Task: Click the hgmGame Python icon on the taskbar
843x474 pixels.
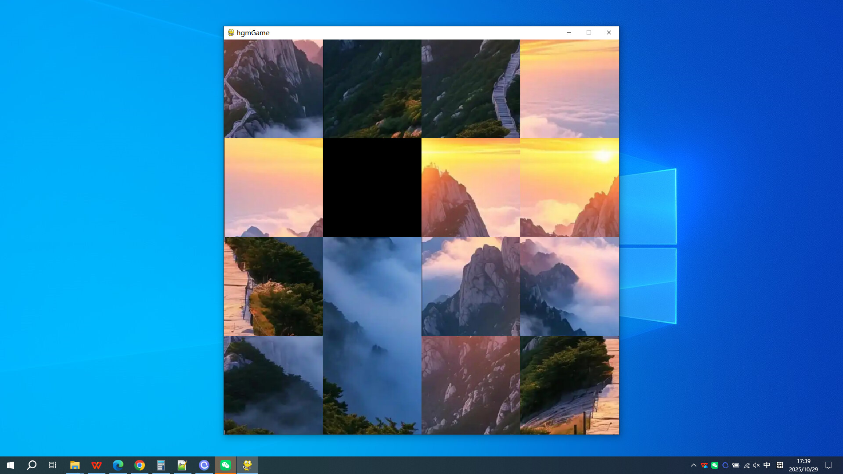Action: (247, 465)
